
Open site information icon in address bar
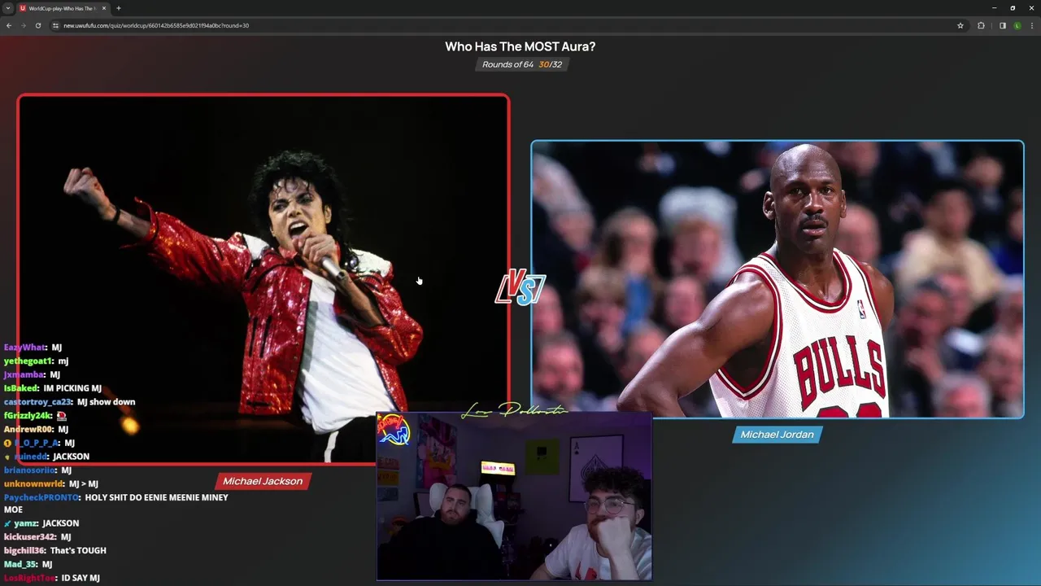(x=55, y=25)
